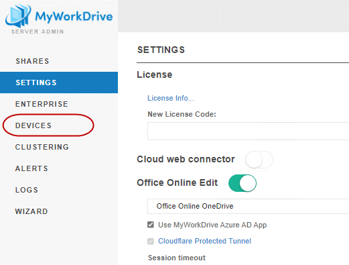Open the Alerts page
Image resolution: width=349 pixels, height=265 pixels.
[31, 168]
